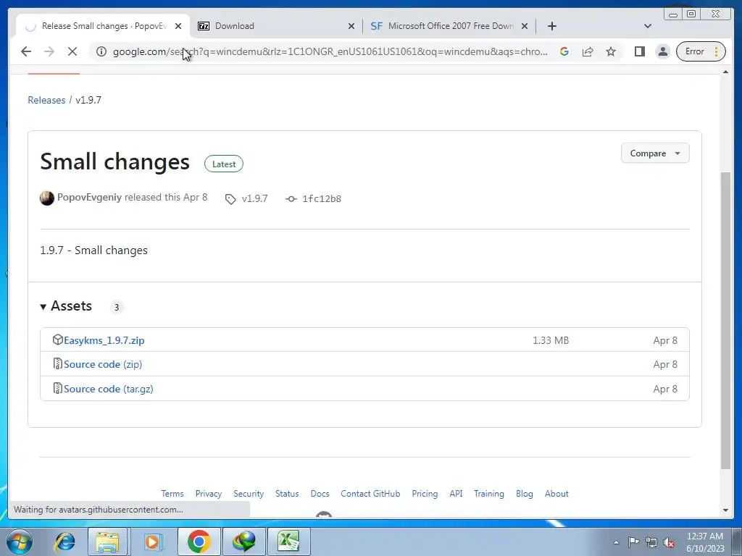
Task: Click the commit icon beside 1fc12b8
Action: coord(291,199)
